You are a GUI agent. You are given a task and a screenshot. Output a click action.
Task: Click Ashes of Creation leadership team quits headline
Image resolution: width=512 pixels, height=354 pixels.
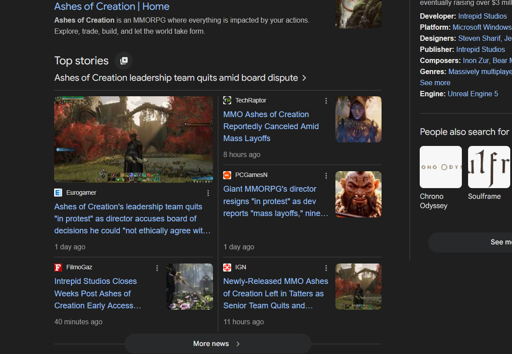[x=176, y=78]
